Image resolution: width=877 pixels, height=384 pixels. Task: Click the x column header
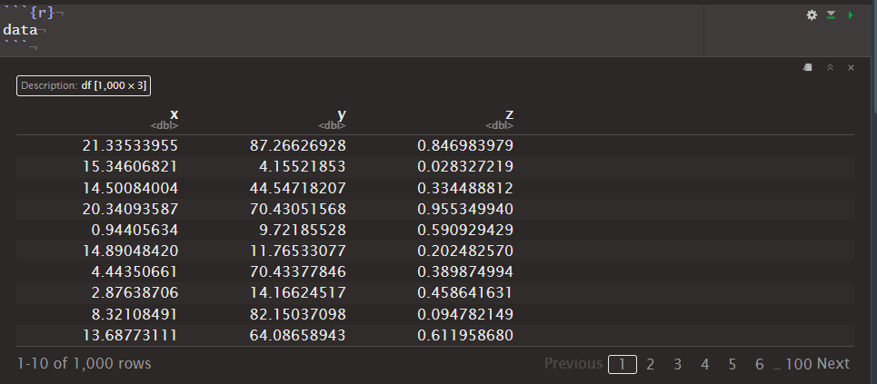point(174,114)
